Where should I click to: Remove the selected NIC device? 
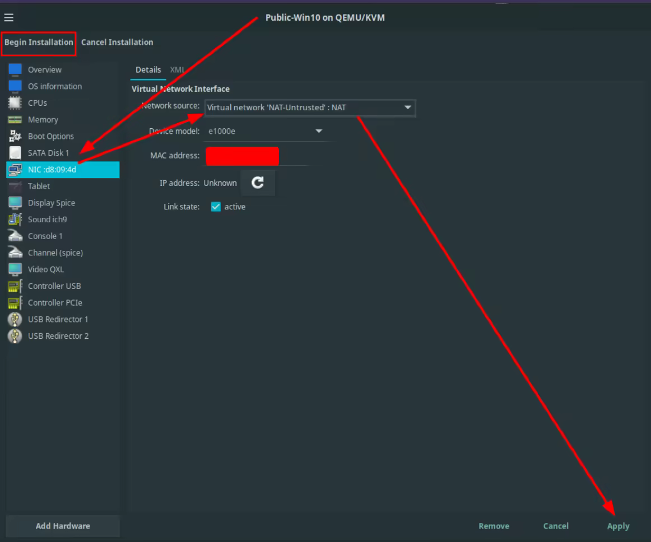494,526
